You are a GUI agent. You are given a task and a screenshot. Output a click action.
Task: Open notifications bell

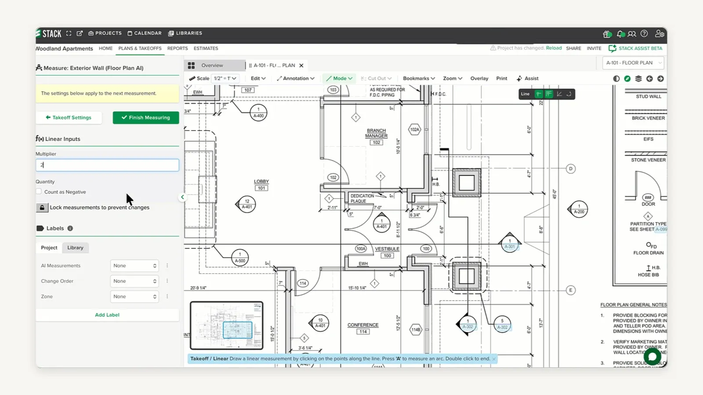tap(620, 34)
